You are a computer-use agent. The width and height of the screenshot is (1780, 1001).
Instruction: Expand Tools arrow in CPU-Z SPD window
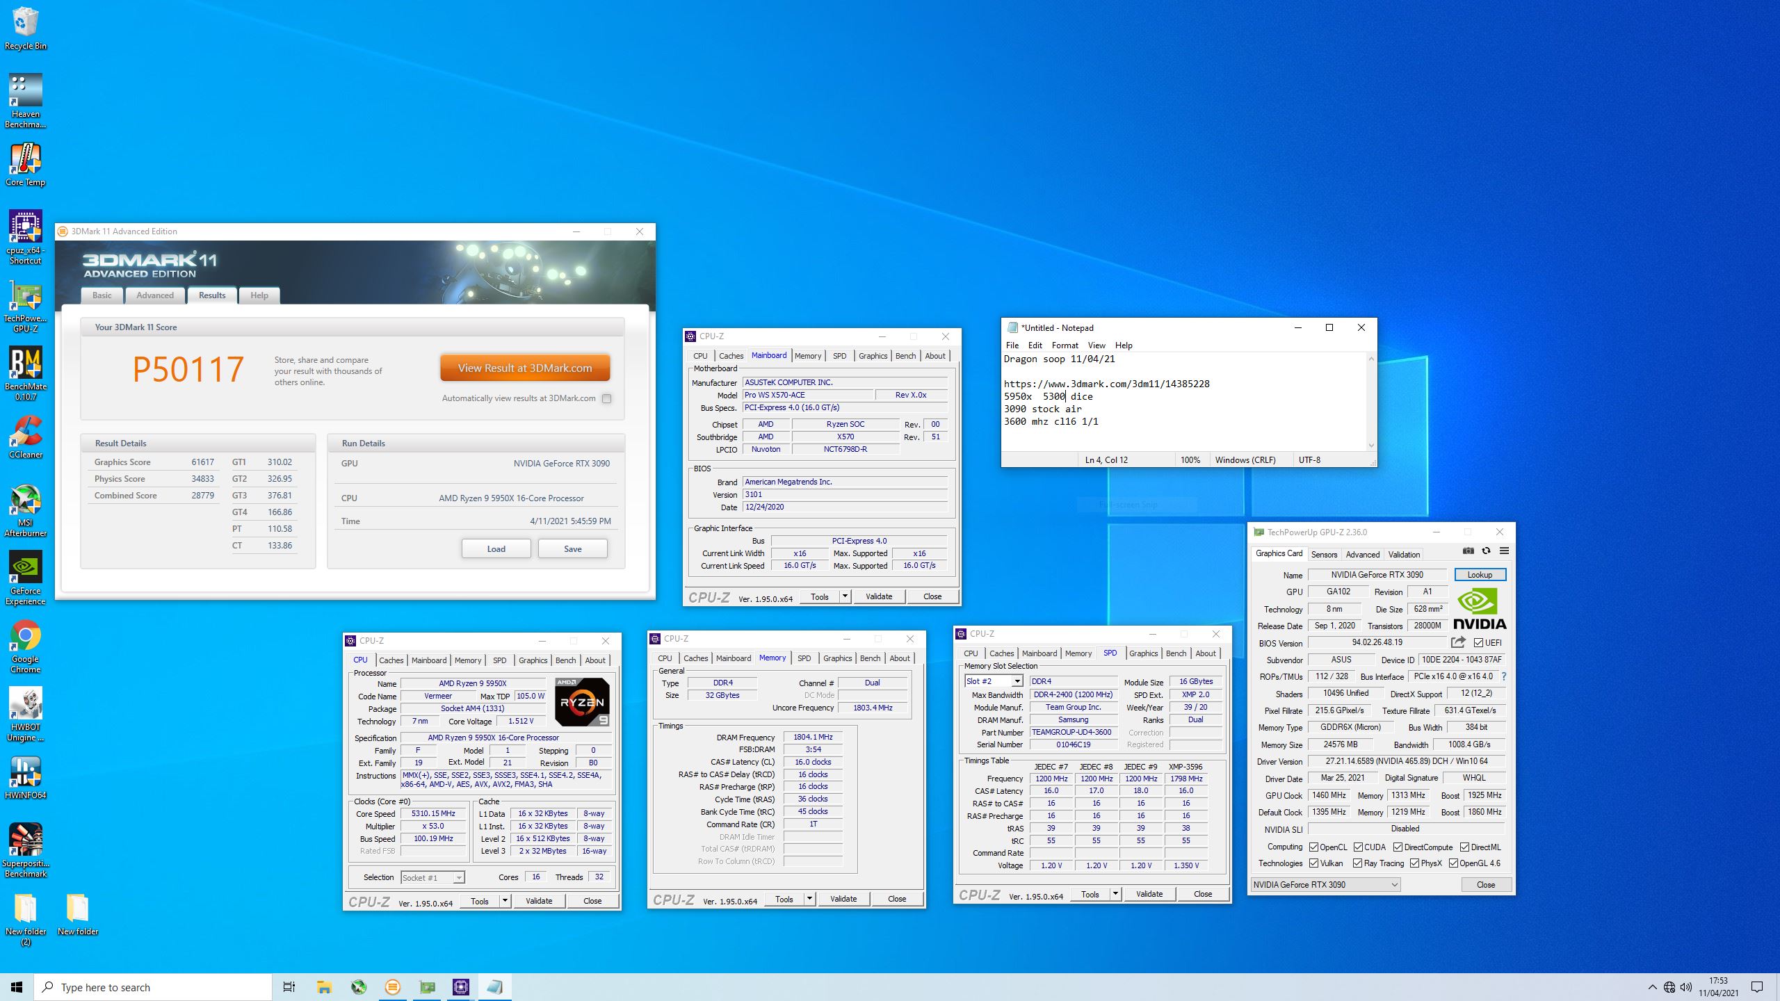pyautogui.click(x=1115, y=894)
